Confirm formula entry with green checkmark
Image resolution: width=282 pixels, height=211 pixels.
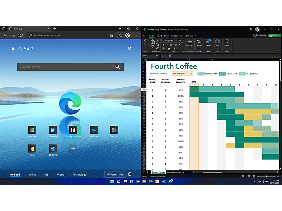tap(166, 56)
